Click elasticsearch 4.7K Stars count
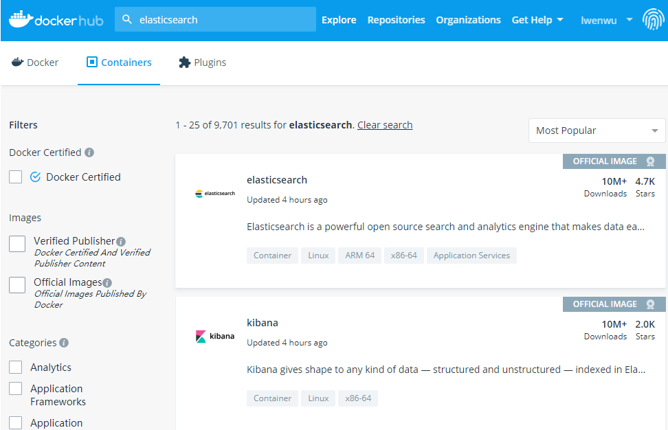668x430 pixels. [x=645, y=187]
